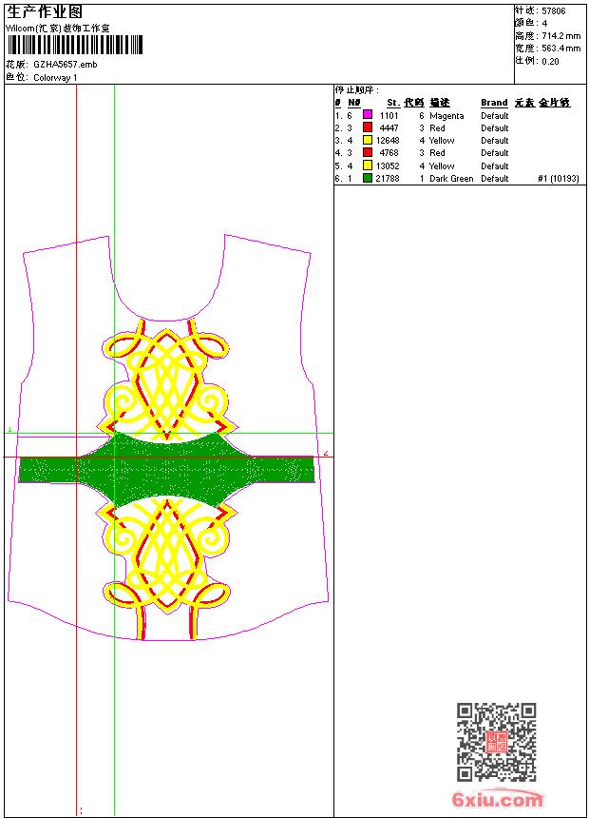This screenshot has width=589, height=818.
Task: Select stitch count '1101'
Action: click(389, 116)
